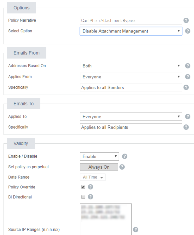Toggle the Always On perpetual policy setting

pos(99,167)
